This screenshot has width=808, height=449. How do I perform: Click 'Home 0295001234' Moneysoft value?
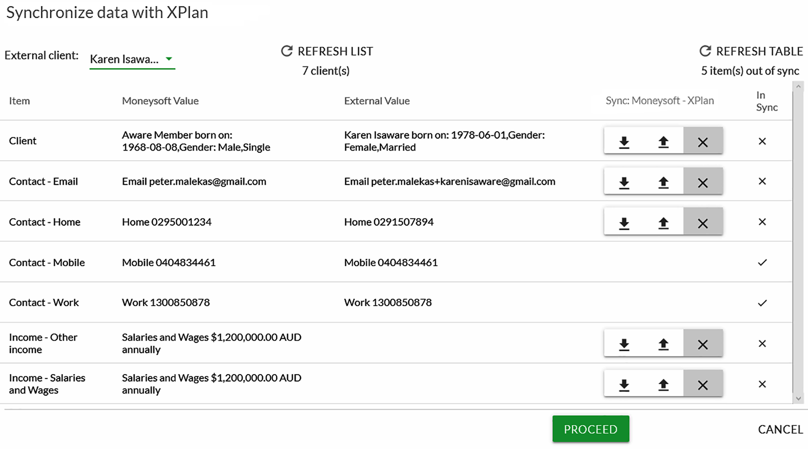[167, 222]
